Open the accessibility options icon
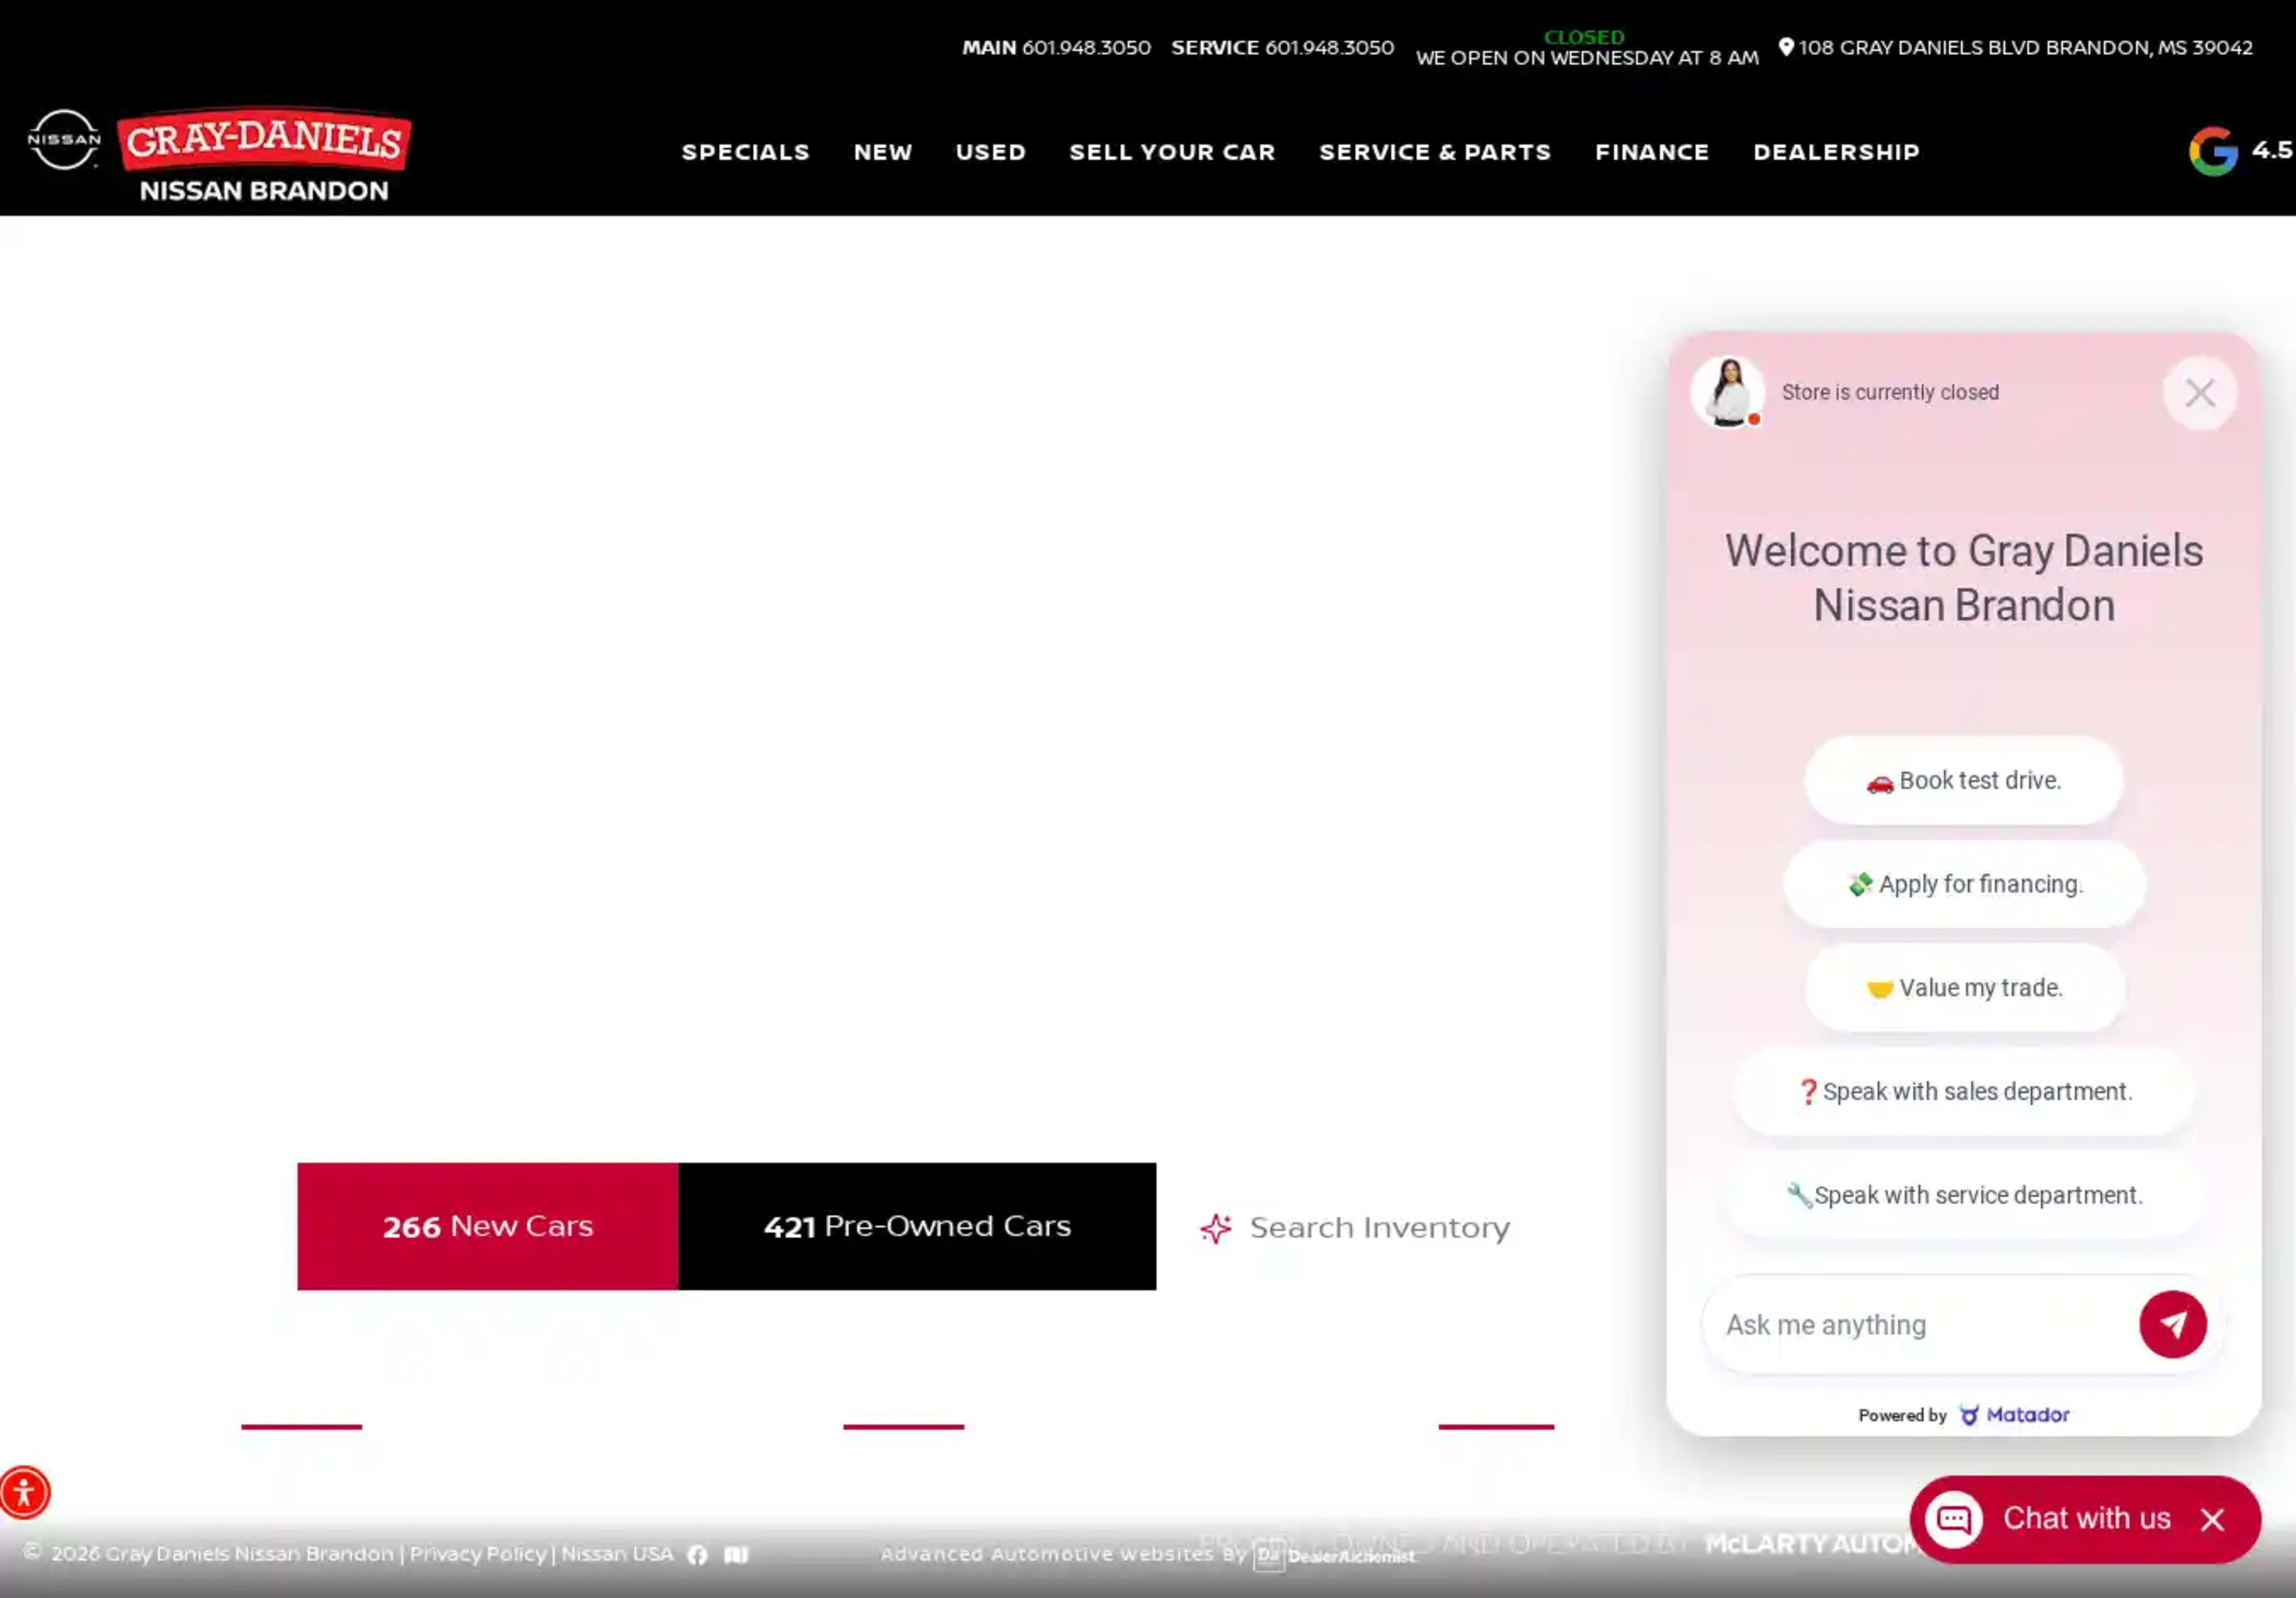This screenshot has height=1598, width=2296. (24, 1493)
